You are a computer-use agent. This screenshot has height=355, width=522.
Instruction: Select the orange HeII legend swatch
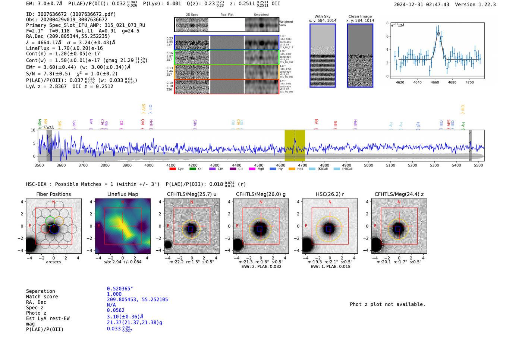click(x=292, y=169)
